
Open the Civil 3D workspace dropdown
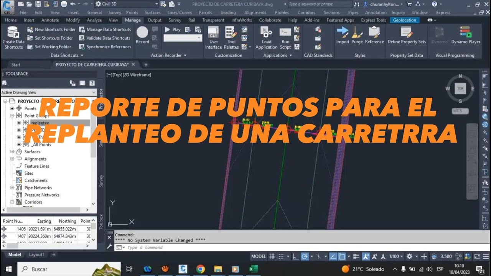(126, 4)
